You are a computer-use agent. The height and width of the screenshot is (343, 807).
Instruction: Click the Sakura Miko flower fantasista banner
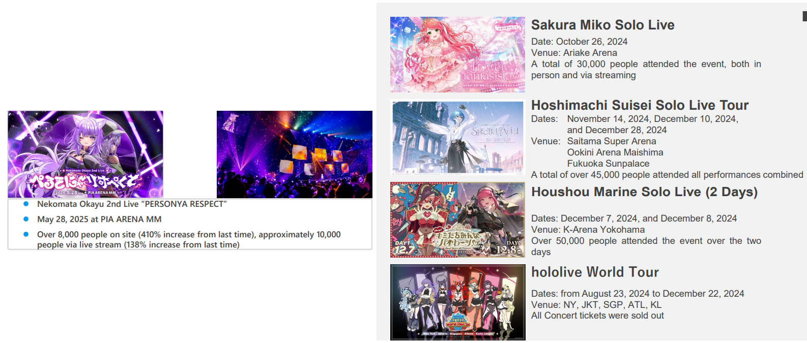click(x=457, y=54)
